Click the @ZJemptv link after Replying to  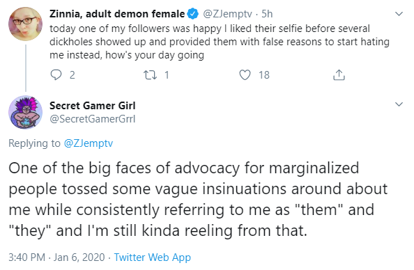[x=89, y=143]
